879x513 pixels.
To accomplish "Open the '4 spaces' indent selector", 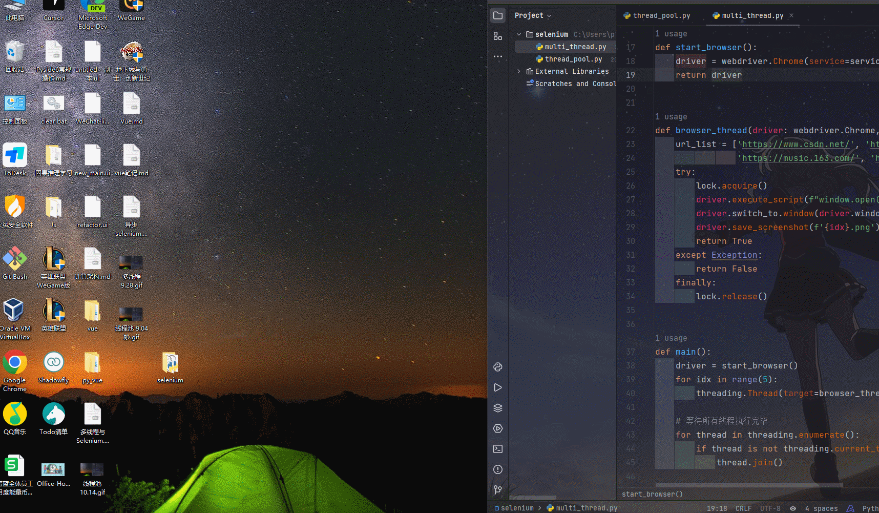I will [821, 508].
